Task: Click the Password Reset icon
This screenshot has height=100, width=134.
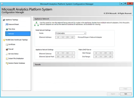Action: [7, 25]
